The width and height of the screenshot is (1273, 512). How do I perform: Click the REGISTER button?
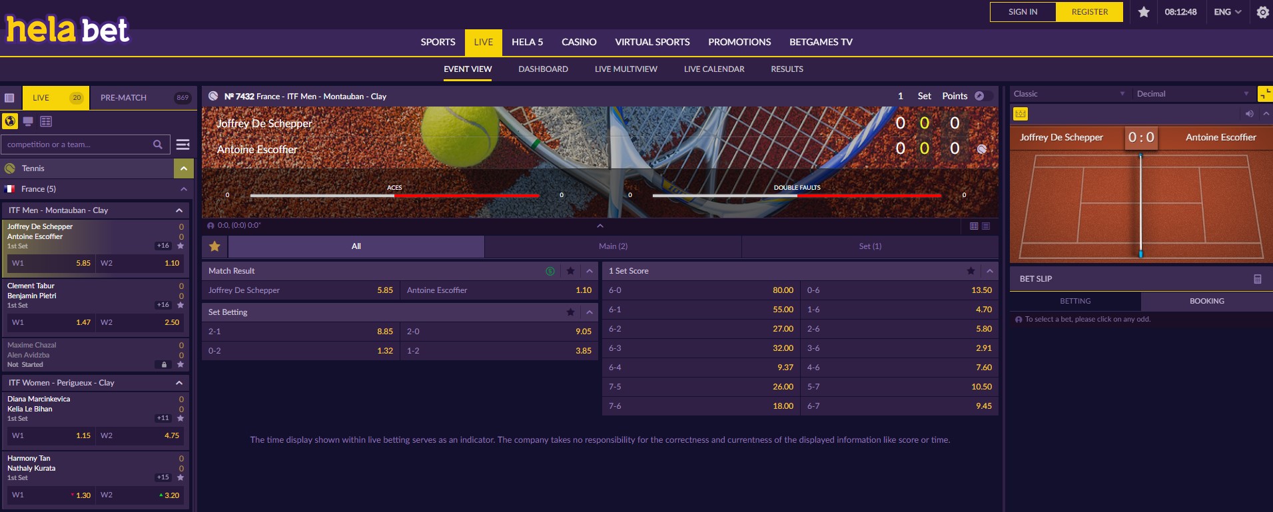pyautogui.click(x=1090, y=12)
